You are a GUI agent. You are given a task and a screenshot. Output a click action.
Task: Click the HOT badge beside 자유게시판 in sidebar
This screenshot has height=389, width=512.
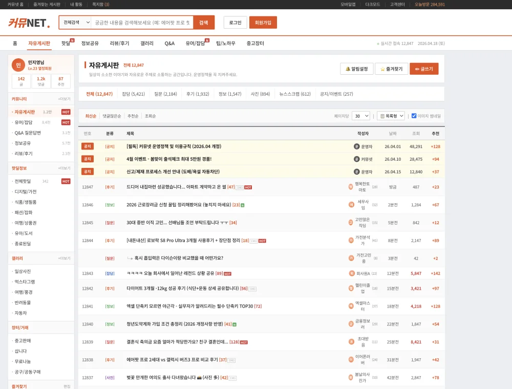(x=66, y=112)
